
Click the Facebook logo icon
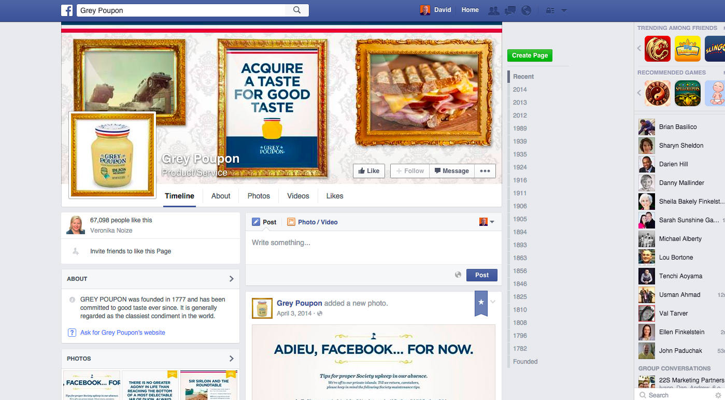[67, 10]
